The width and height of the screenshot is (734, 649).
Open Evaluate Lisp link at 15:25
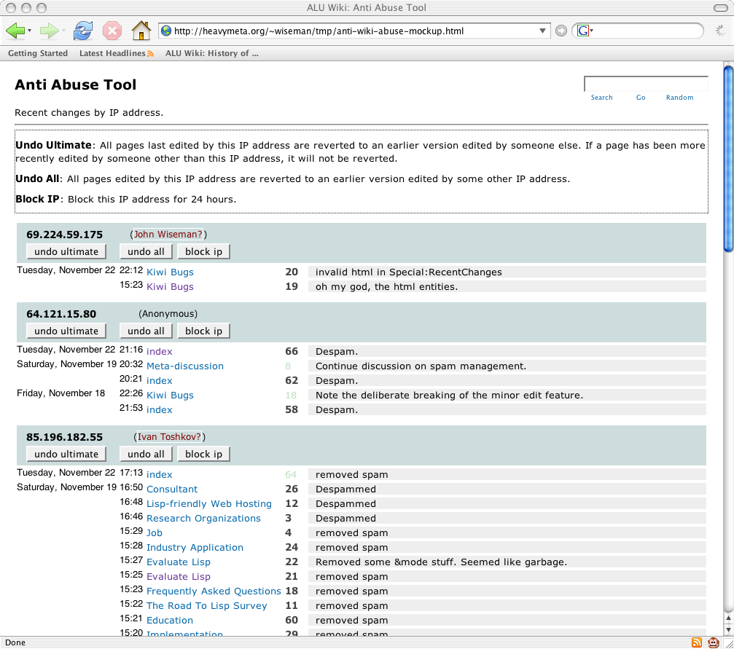click(179, 576)
